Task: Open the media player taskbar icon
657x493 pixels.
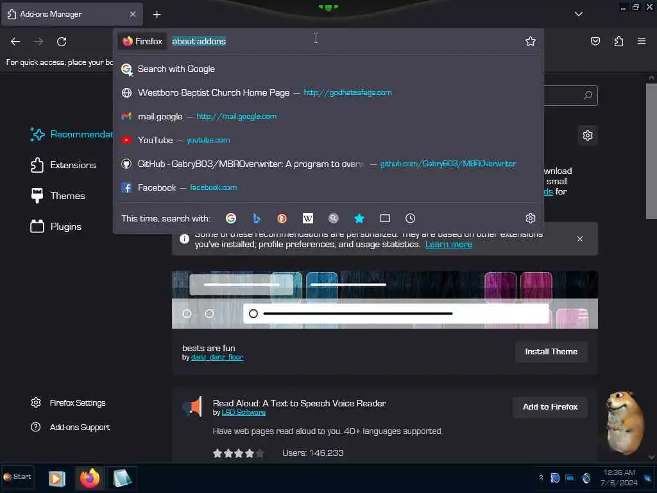Action: 56,478
